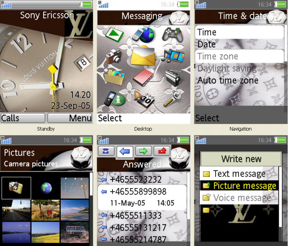
Task: Select the yellow envelope Messaging icon
Action: point(143,56)
